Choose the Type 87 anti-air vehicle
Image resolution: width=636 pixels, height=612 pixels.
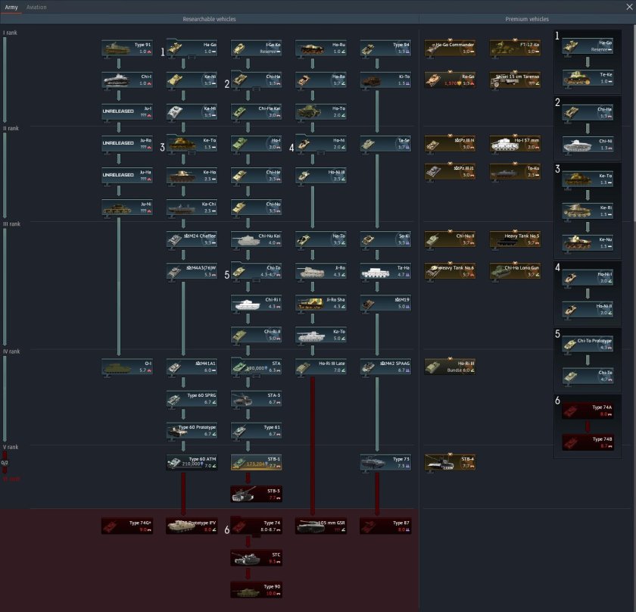[x=385, y=526]
